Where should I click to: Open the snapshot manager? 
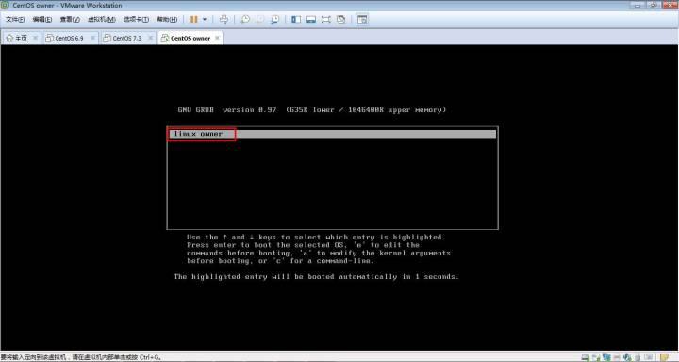pyautogui.click(x=274, y=19)
